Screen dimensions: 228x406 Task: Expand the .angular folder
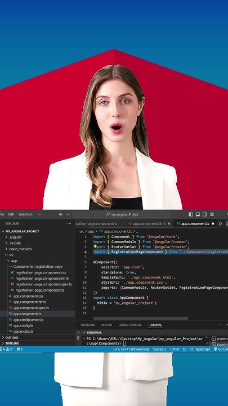pyautogui.click(x=38, y=237)
